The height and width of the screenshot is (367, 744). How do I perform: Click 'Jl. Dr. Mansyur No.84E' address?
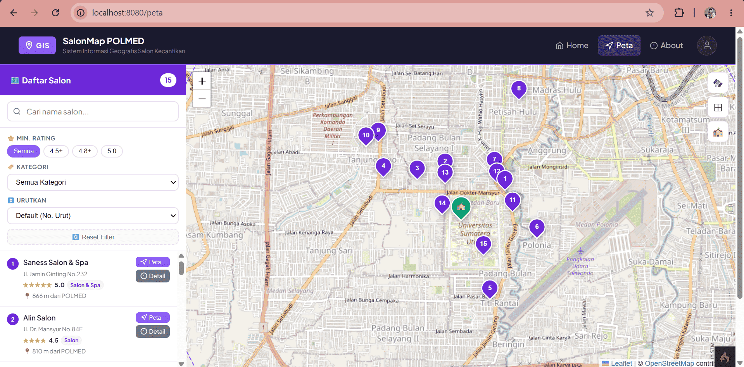tap(53, 329)
